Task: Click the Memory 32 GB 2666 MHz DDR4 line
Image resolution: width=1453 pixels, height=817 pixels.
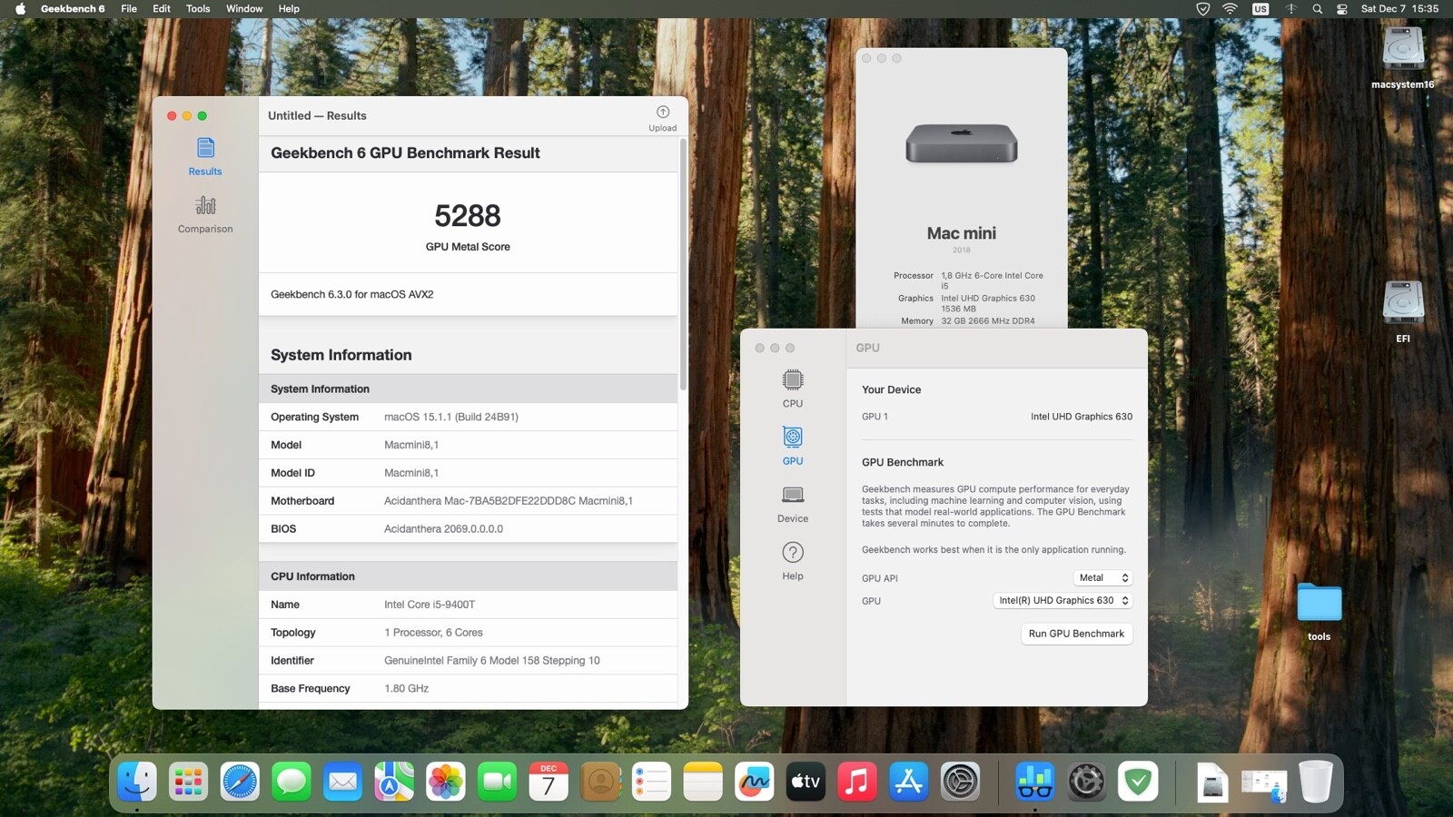Action: click(968, 320)
